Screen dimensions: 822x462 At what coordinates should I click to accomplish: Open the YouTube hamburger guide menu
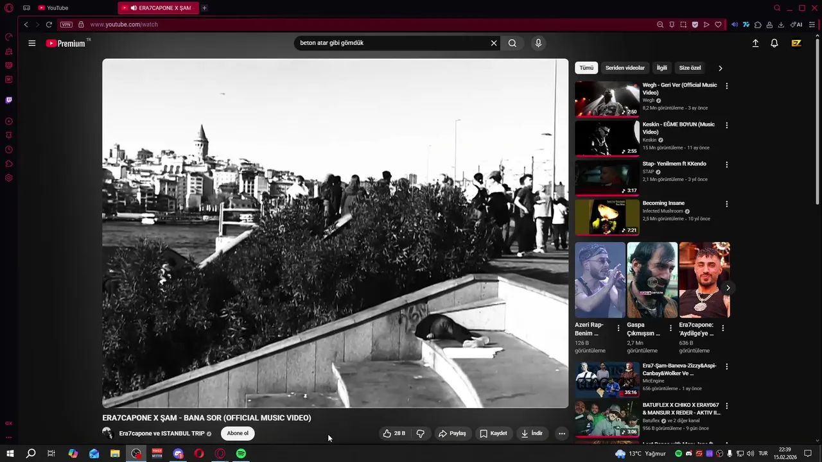click(31, 43)
